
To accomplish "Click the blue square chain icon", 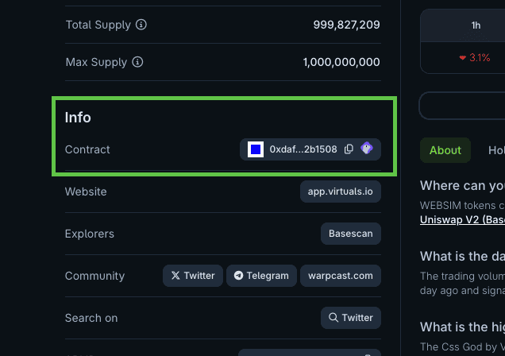I will pyautogui.click(x=256, y=149).
